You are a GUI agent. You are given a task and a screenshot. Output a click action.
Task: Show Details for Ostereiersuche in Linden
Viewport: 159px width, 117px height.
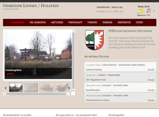point(152,100)
